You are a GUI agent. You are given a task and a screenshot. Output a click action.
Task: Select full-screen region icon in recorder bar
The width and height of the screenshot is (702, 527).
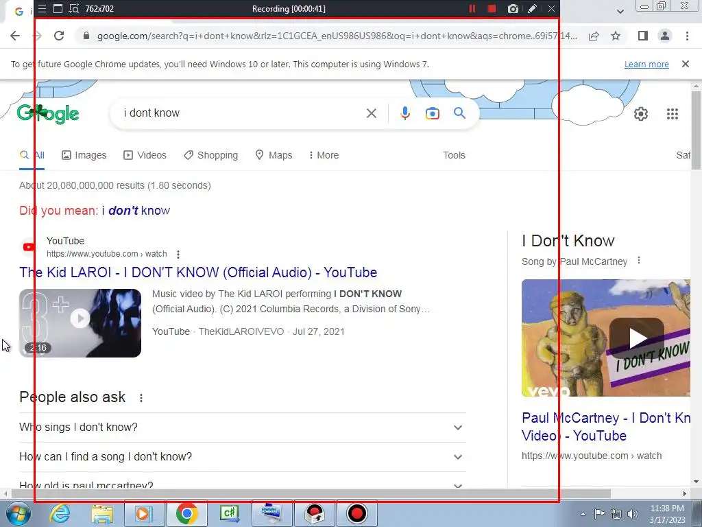pos(58,8)
